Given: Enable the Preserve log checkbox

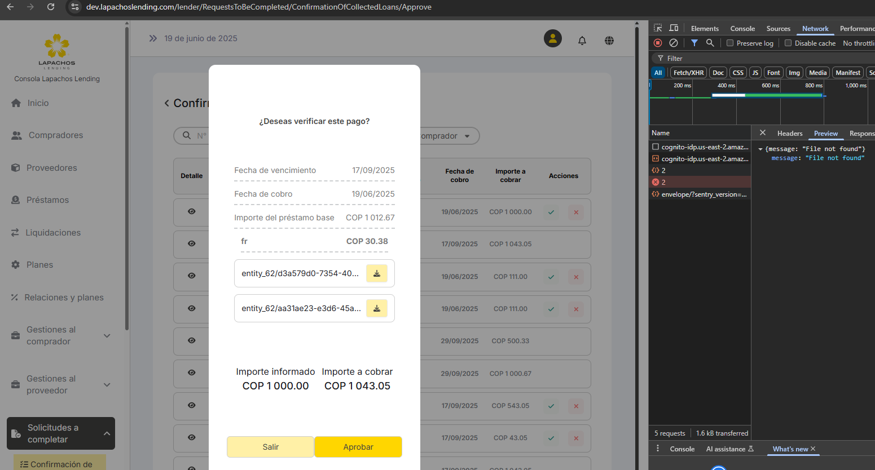Looking at the screenshot, I should tap(730, 43).
